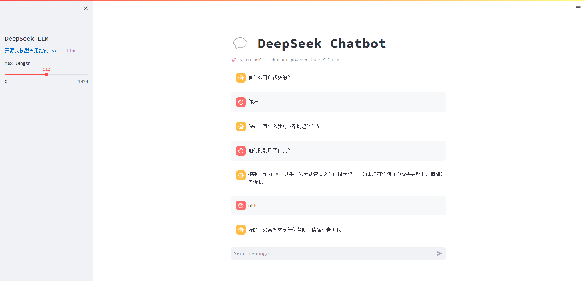Click the bot avatar beside "你好！有什么我可以帮助您的吗？"

pos(241,126)
